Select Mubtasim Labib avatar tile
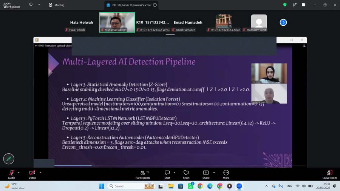 pos(259,22)
